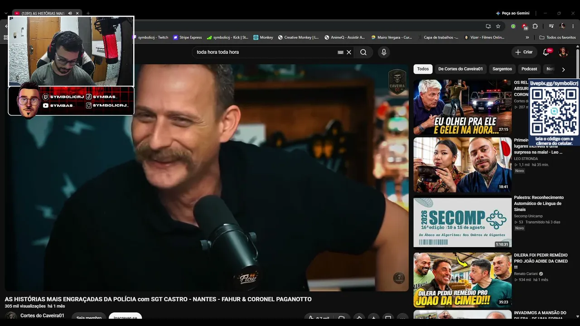Open the SECOMP lecture video thumbnail

(x=462, y=222)
